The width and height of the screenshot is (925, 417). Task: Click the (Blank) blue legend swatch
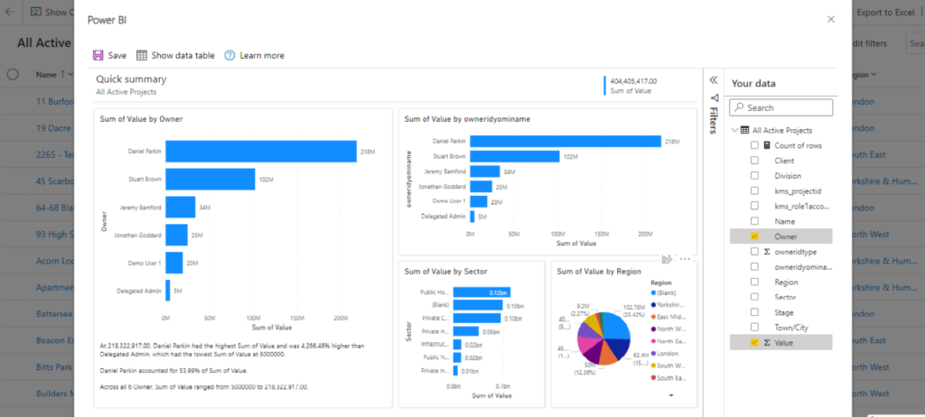coord(653,293)
